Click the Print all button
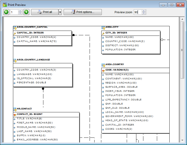This screenshot has height=145, width=187. (x=45, y=12)
